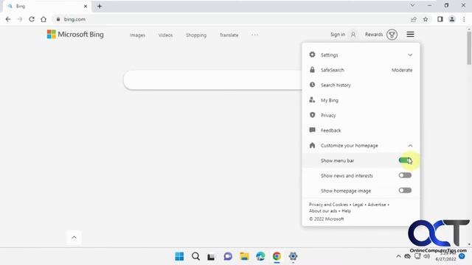This screenshot has height=265, width=472.
Task: Bookmark this tab with the star icon
Action: (426, 19)
